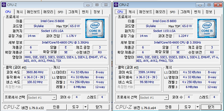This screenshot has width=224, height=111.
Task: Click 4 x 256 KBytes level 2 cache in left window
Action: point(80,82)
